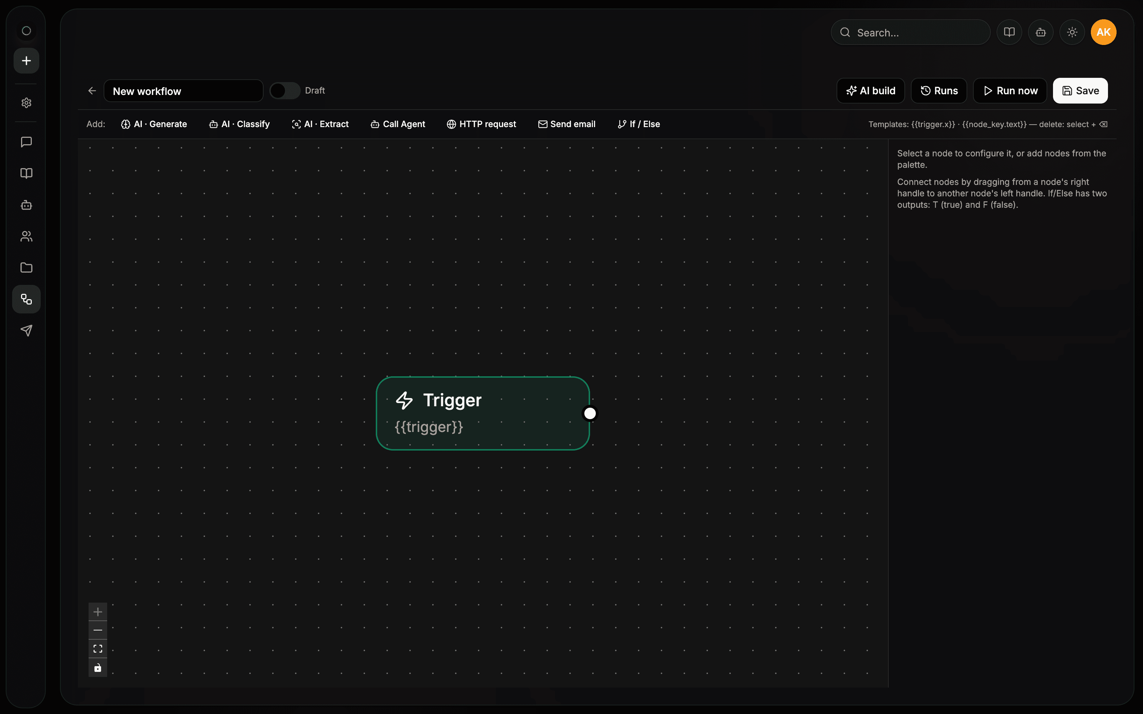Click the circle logo at sidebar top

click(26, 31)
